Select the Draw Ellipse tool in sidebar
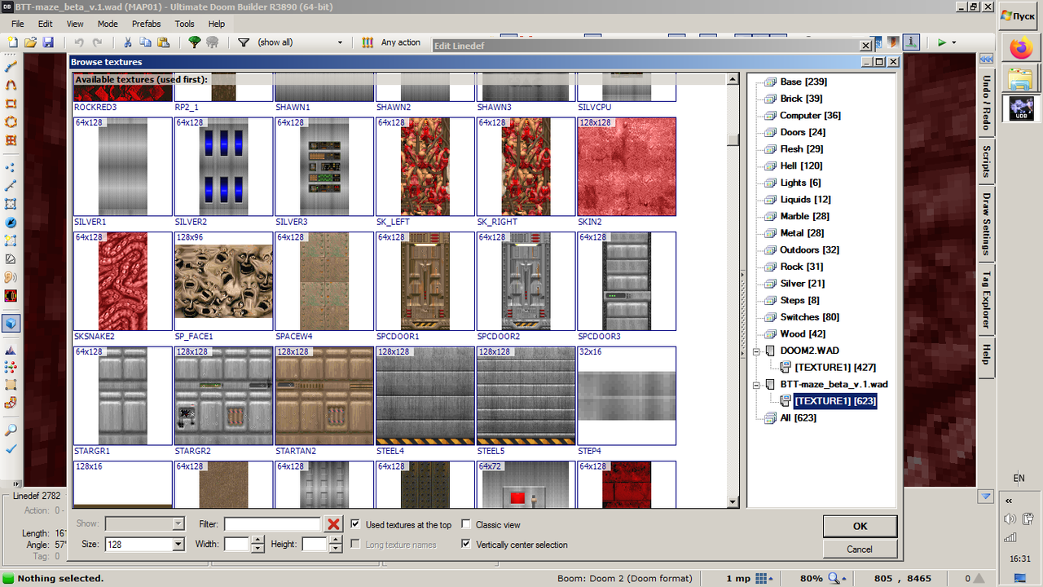Screen dimensions: 1043x587 11,122
